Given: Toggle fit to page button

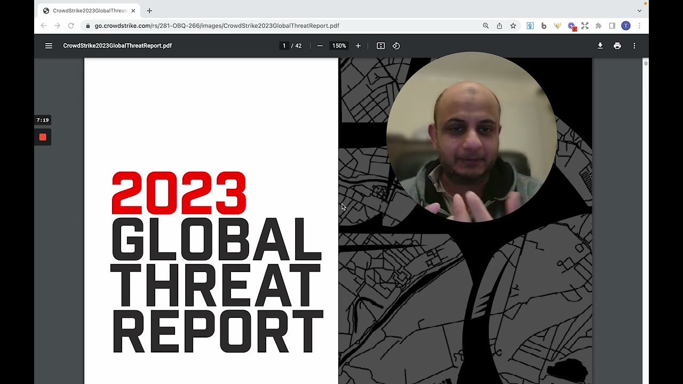Looking at the screenshot, I should click(x=380, y=46).
